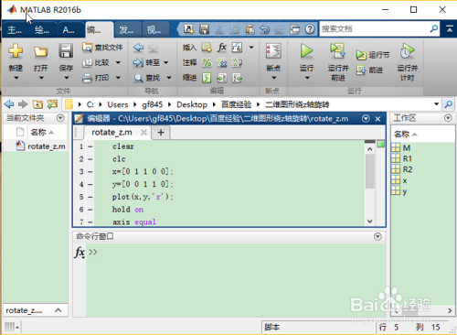This screenshot has width=457, height=335.
Task: Click the comment percent (%) icon
Action: pos(207,62)
